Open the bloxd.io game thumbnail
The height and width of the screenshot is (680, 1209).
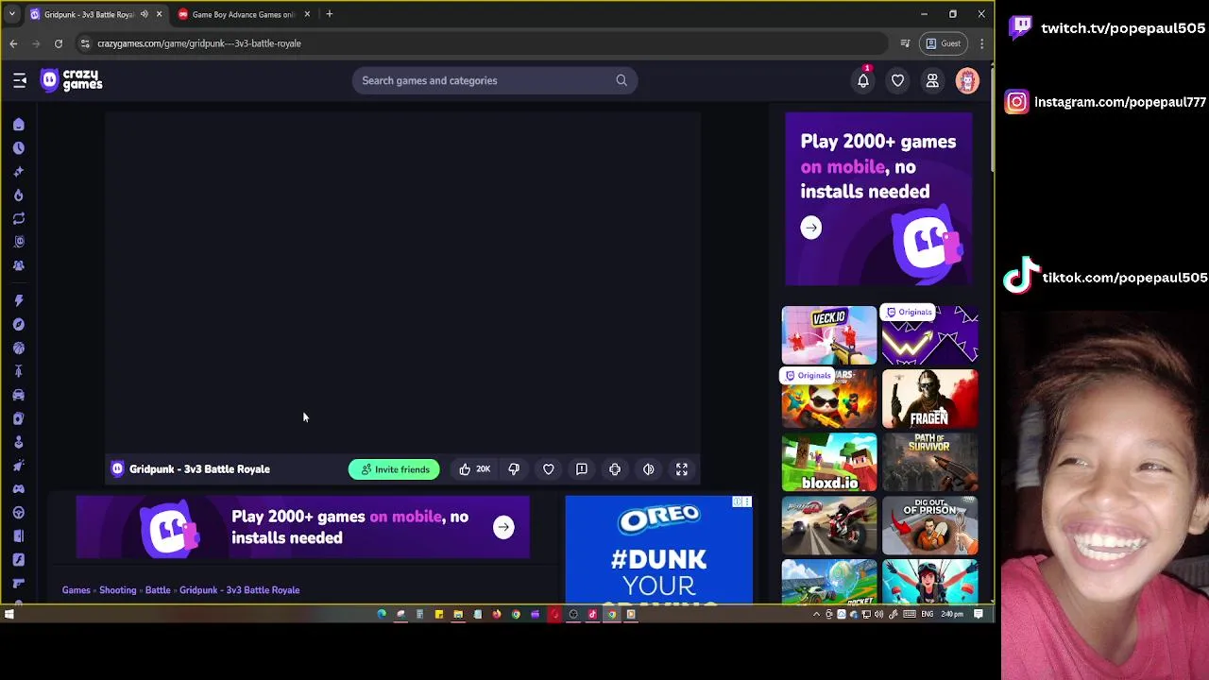[829, 463]
